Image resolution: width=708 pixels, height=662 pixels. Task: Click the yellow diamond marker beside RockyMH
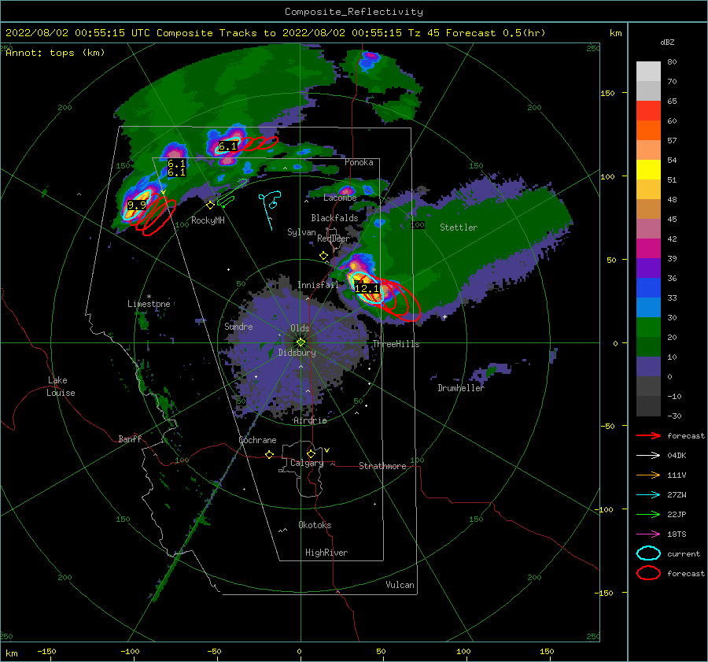pyautogui.click(x=210, y=205)
